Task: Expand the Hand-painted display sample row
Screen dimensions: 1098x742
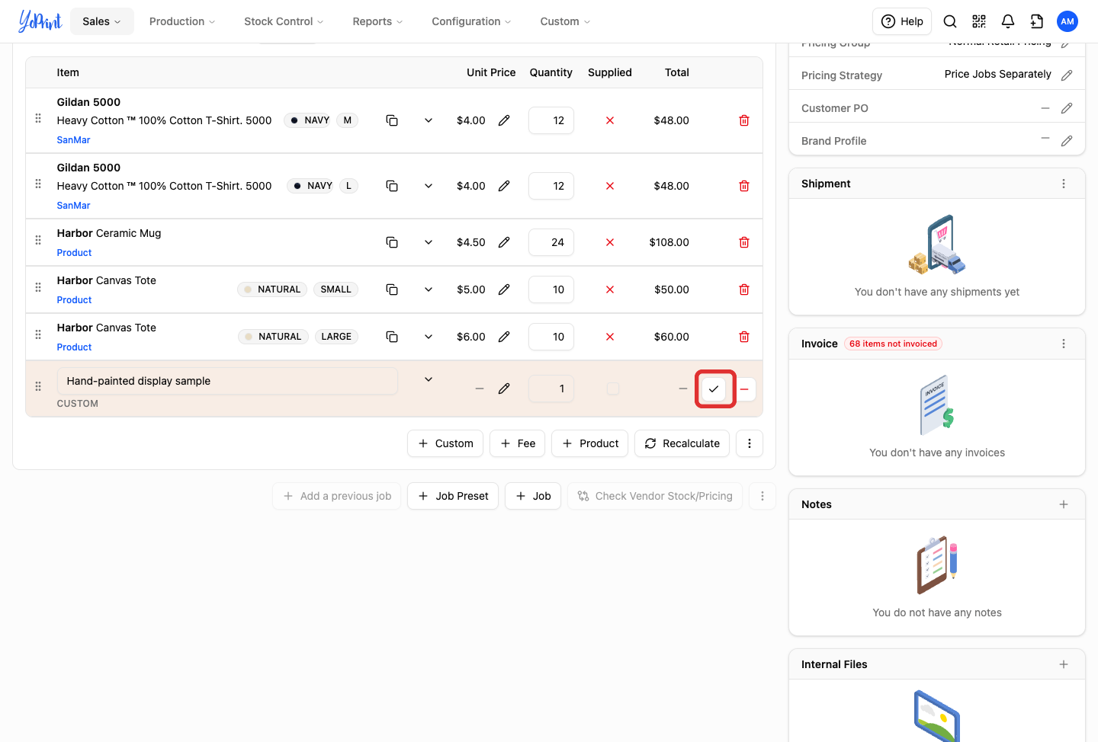Action: 429,379
